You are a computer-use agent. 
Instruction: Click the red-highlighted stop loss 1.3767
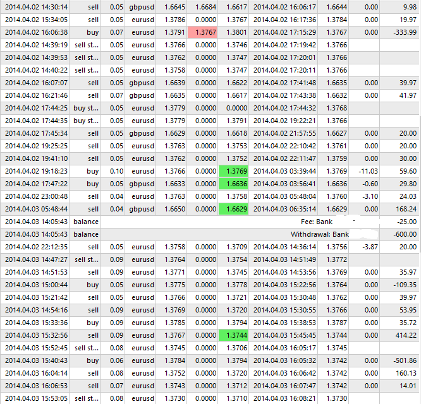202,32
